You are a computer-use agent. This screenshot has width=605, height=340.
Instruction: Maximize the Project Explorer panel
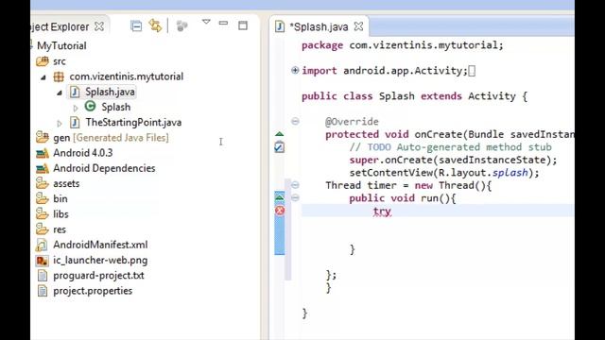pyautogui.click(x=243, y=25)
